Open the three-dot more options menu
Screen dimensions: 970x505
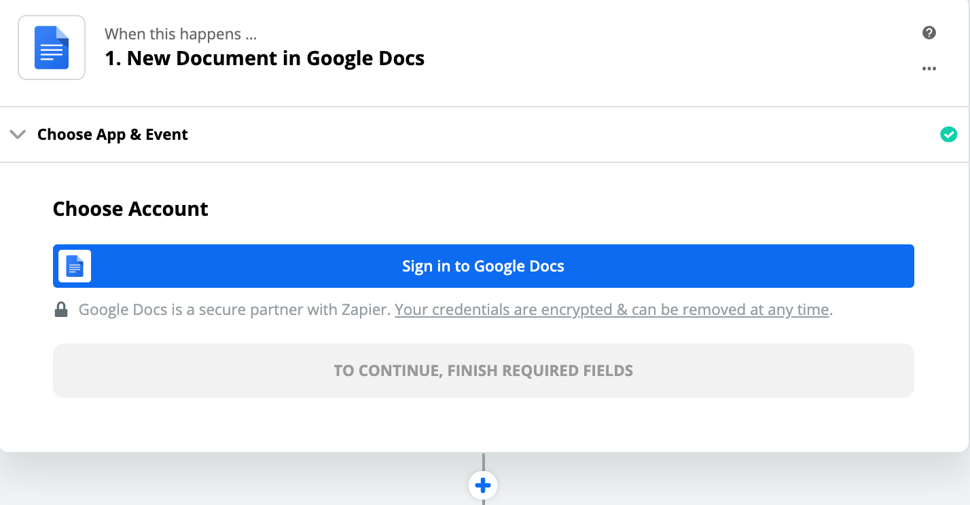tap(929, 69)
